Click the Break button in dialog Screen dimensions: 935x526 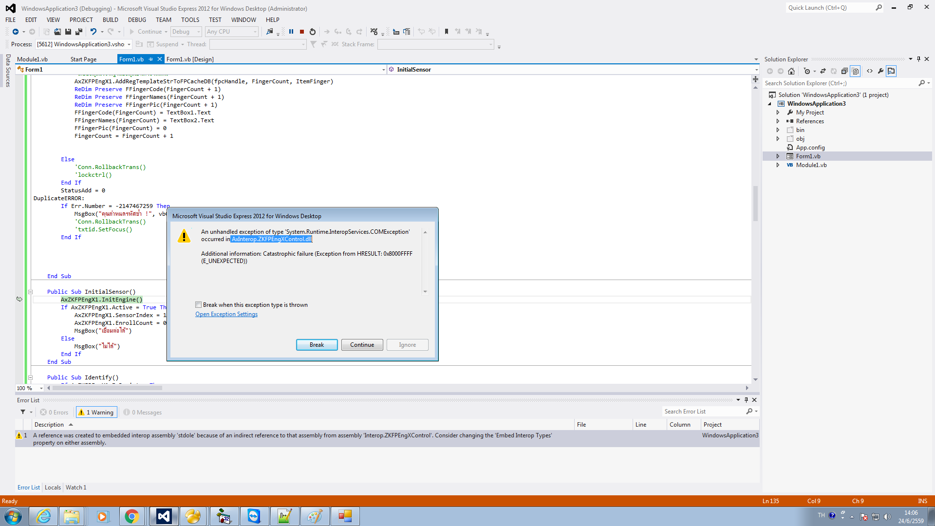[x=317, y=345]
